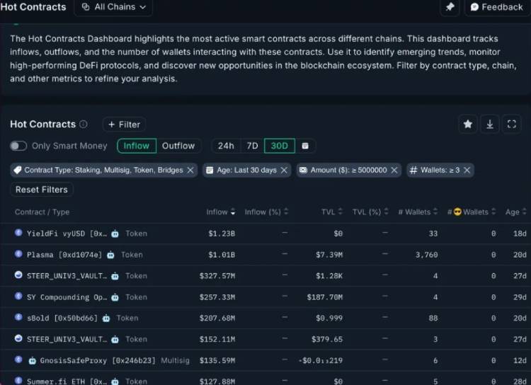Switch to the Outflow option
The width and height of the screenshot is (531, 385).
(x=178, y=146)
